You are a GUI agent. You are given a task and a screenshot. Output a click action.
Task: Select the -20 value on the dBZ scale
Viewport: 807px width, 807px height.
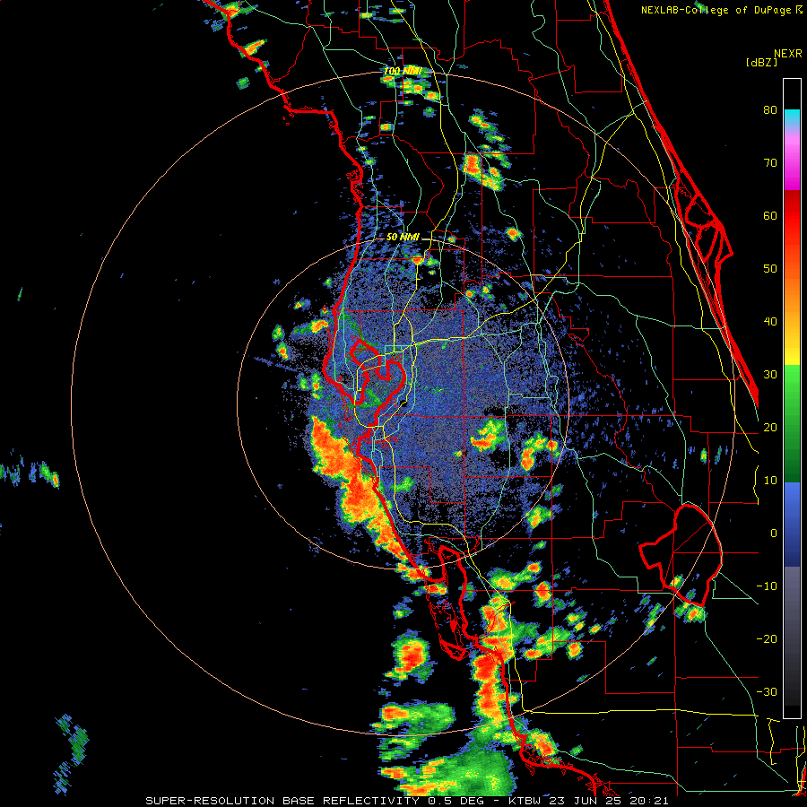(x=767, y=638)
